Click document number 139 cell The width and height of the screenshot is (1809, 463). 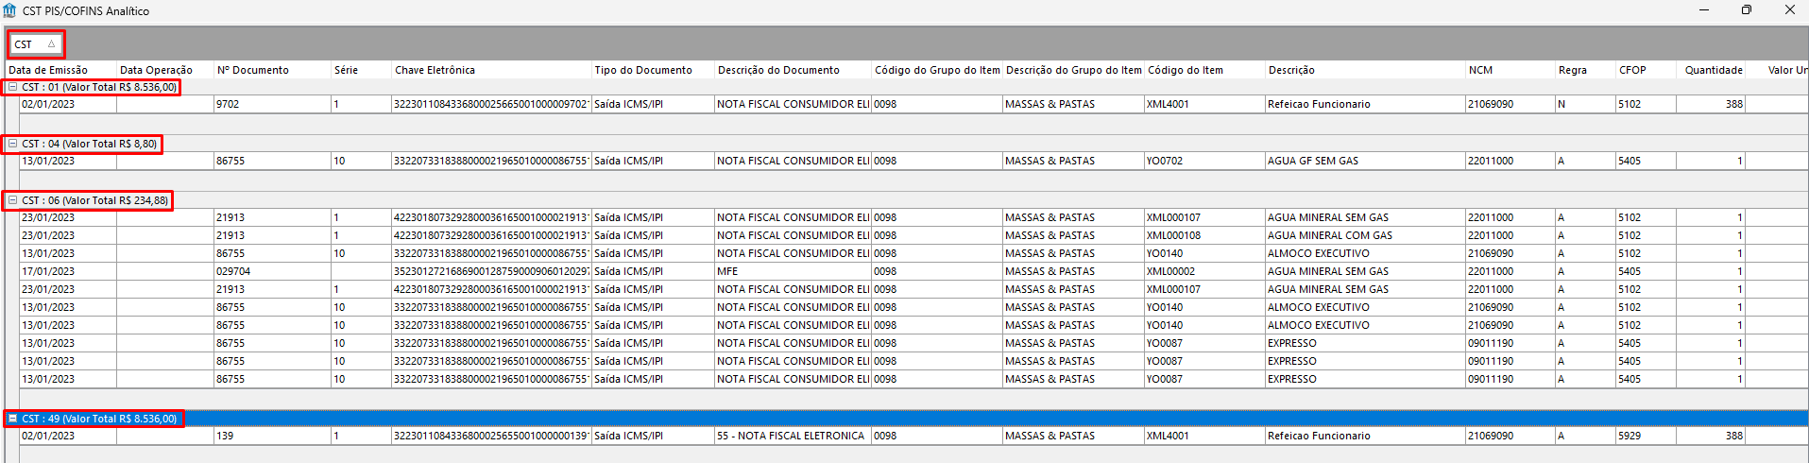(272, 436)
